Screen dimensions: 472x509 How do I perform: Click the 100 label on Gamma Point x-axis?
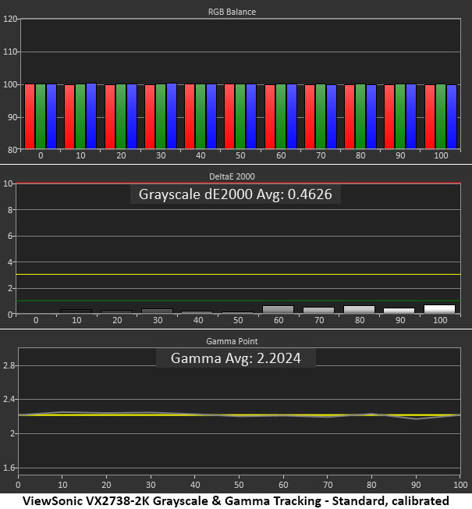(460, 485)
